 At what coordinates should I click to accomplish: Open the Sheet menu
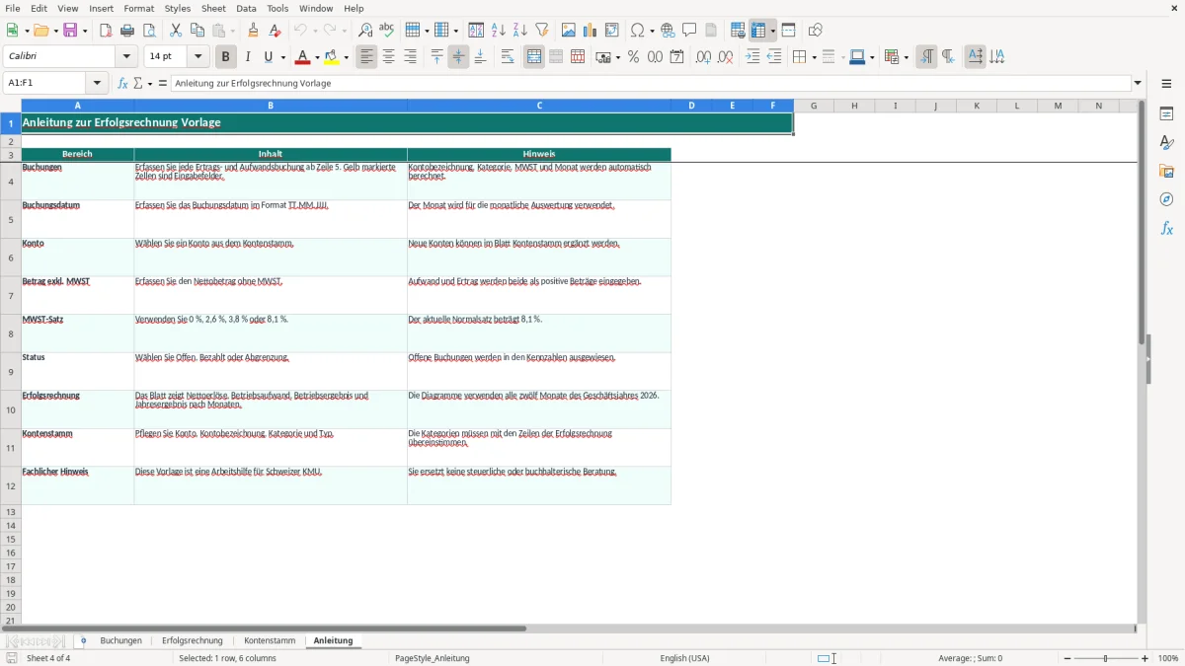[212, 8]
